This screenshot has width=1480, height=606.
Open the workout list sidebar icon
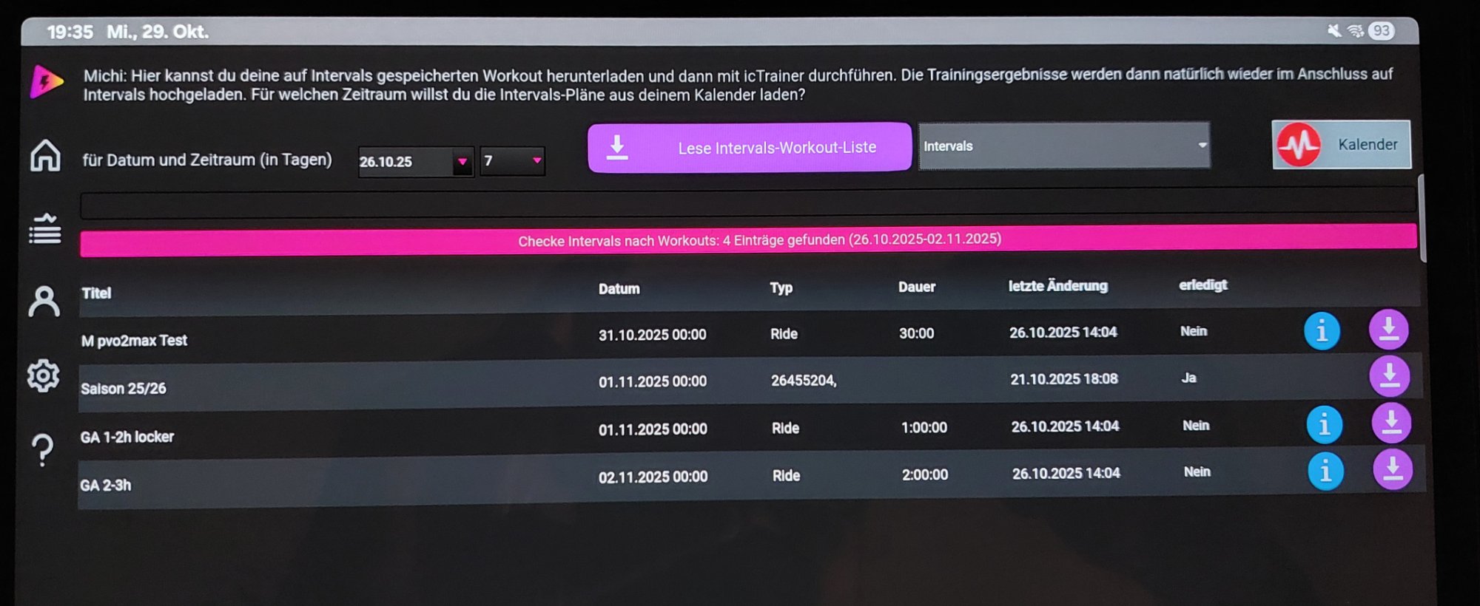[x=45, y=229]
